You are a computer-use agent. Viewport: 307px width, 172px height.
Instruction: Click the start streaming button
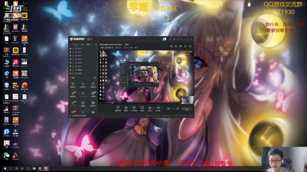186,109
